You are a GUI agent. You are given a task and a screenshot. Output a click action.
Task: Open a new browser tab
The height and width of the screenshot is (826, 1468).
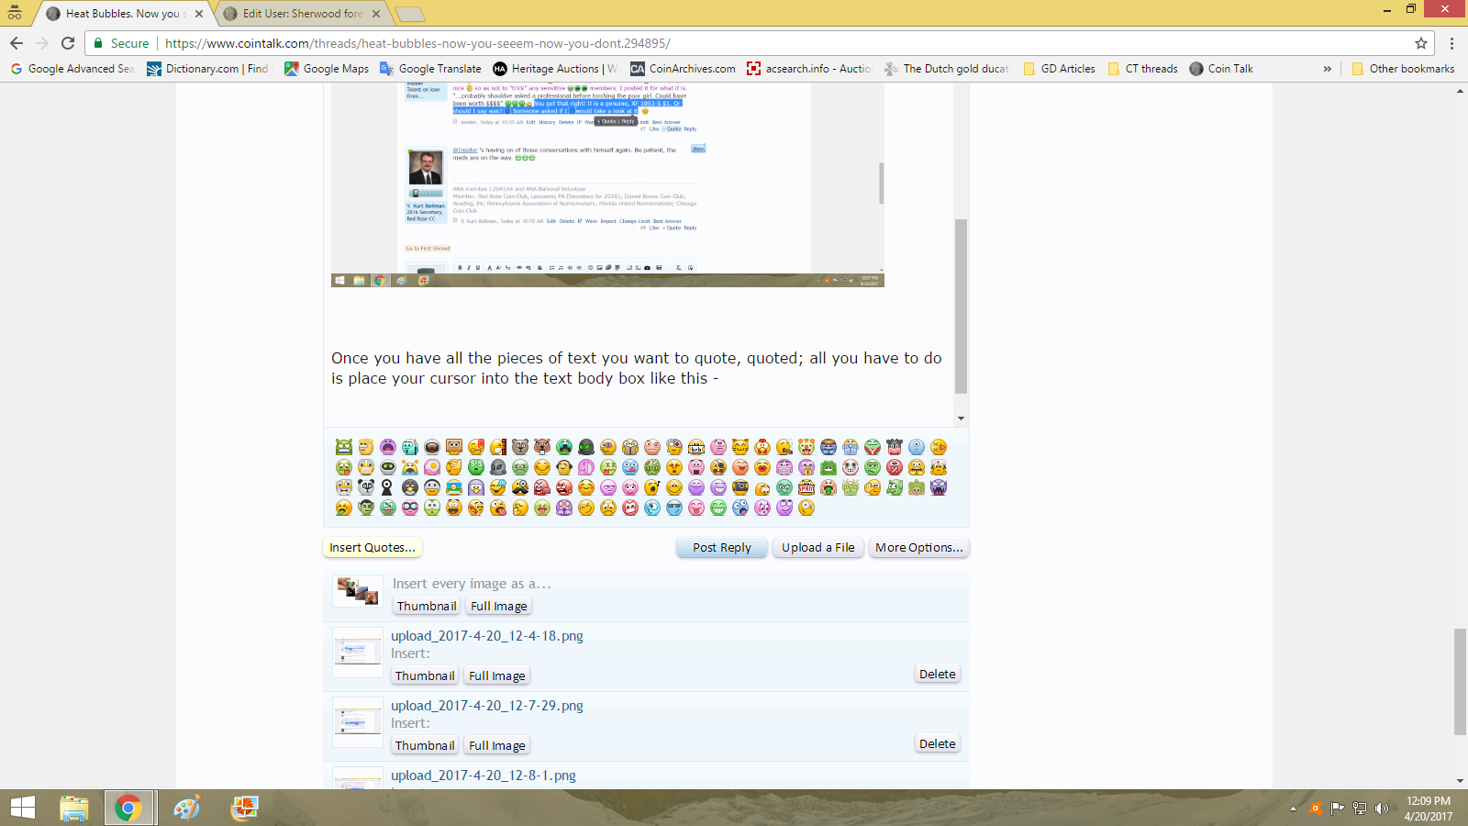click(x=409, y=14)
